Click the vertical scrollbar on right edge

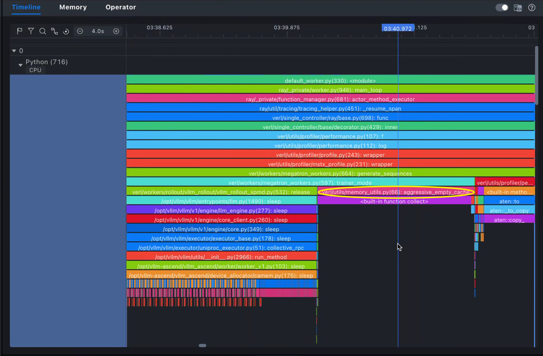537,75
